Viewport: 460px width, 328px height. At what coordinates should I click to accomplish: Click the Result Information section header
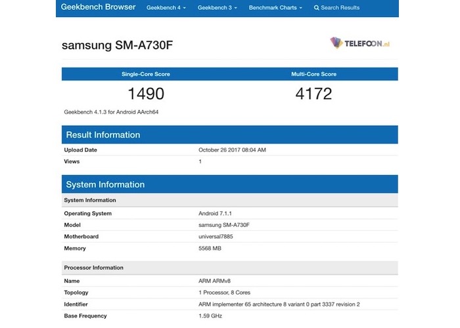click(103, 135)
